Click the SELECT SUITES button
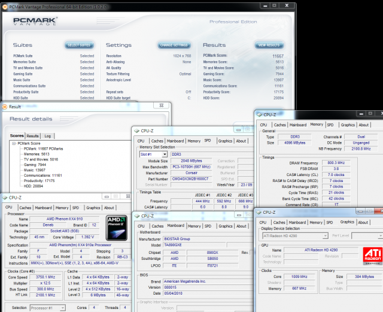 click(x=79, y=46)
